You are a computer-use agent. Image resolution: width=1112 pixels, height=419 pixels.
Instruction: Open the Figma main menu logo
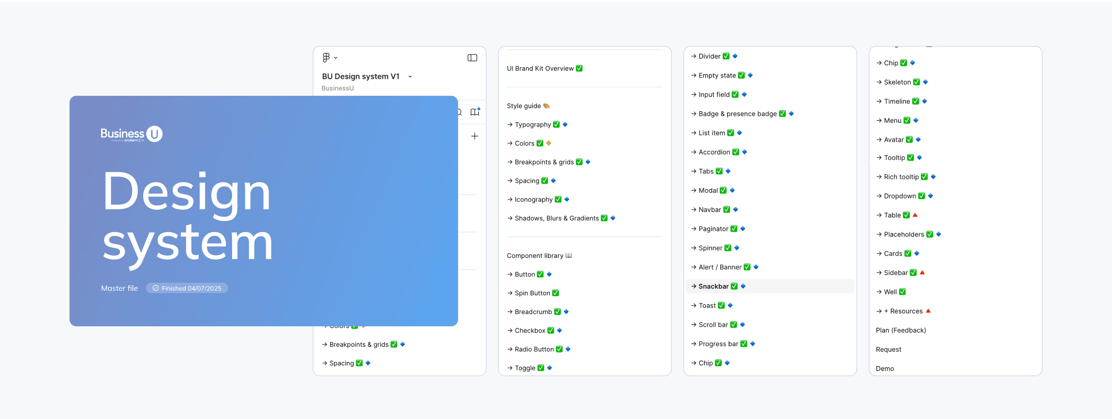click(326, 58)
